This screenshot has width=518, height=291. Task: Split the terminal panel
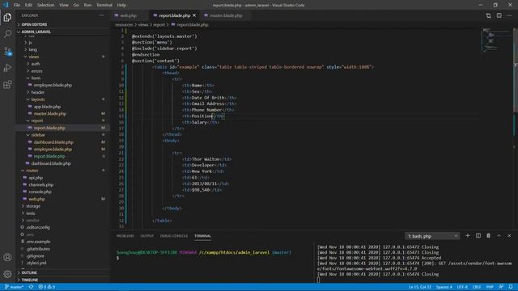(478, 236)
